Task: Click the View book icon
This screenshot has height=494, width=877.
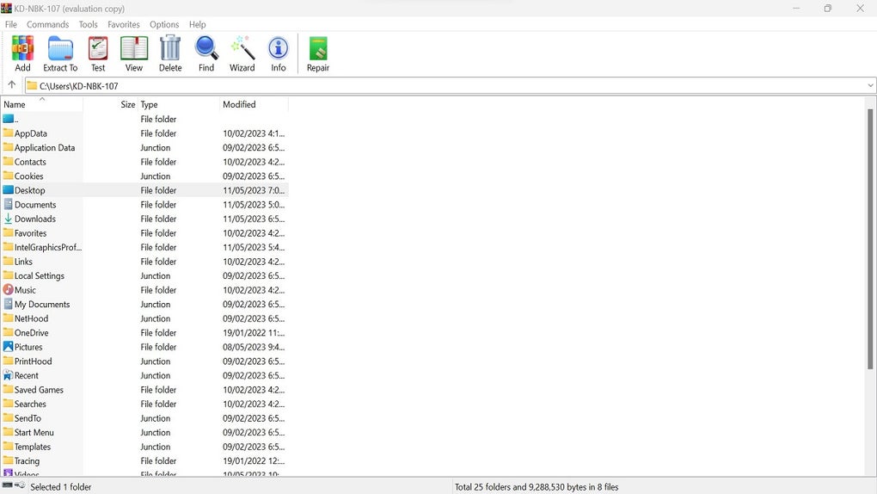Action: [x=133, y=53]
